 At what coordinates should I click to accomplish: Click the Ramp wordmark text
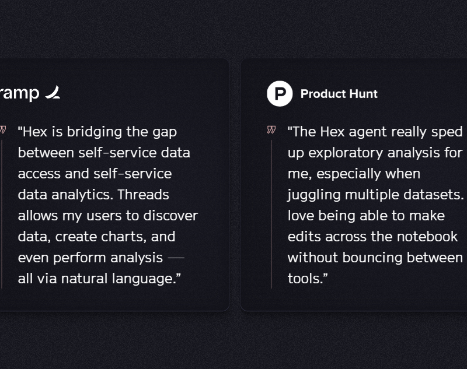pos(19,93)
